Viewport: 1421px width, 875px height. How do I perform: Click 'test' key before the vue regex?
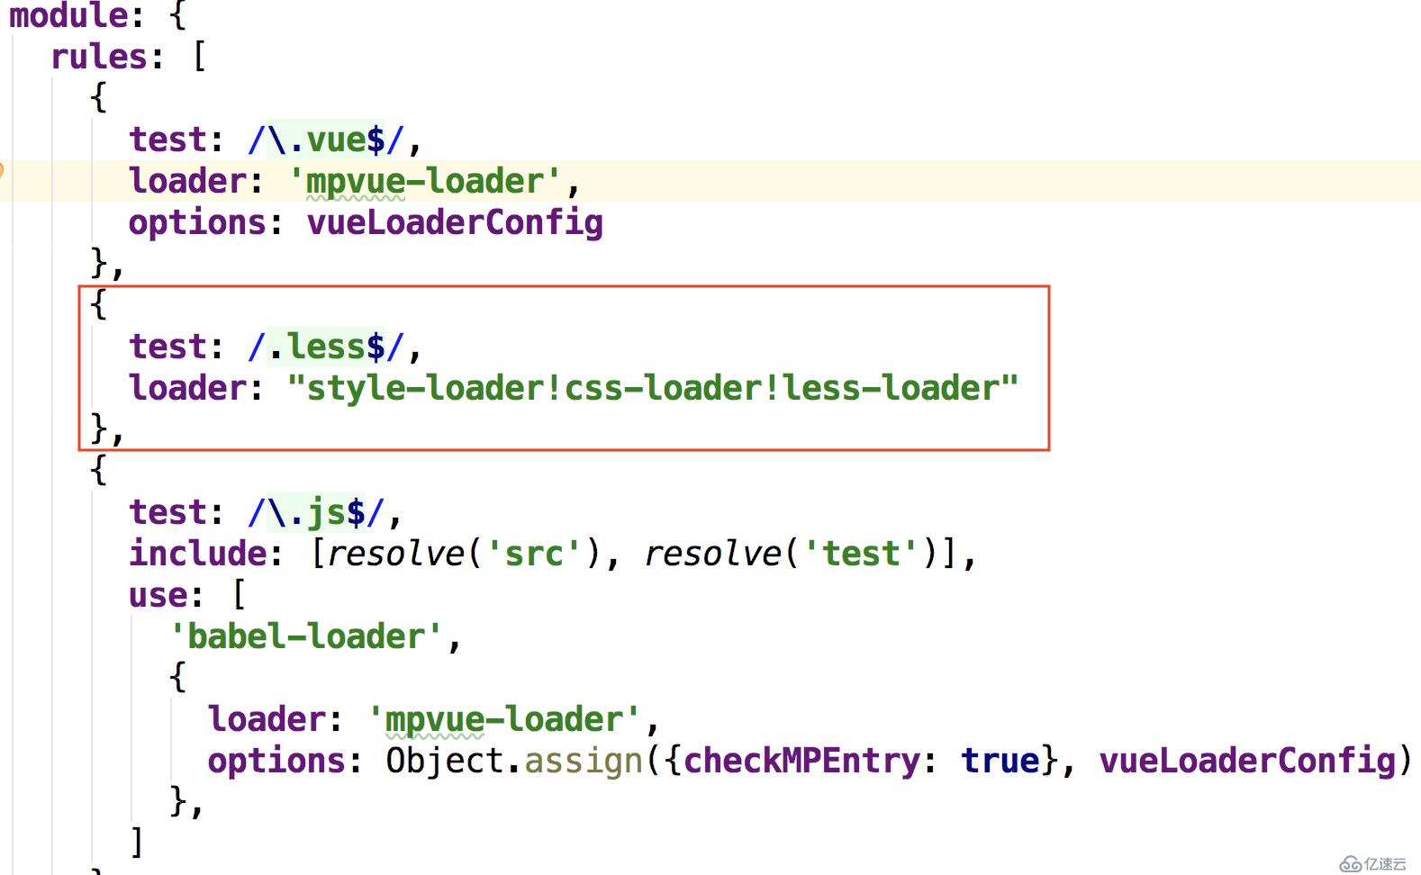(x=168, y=140)
